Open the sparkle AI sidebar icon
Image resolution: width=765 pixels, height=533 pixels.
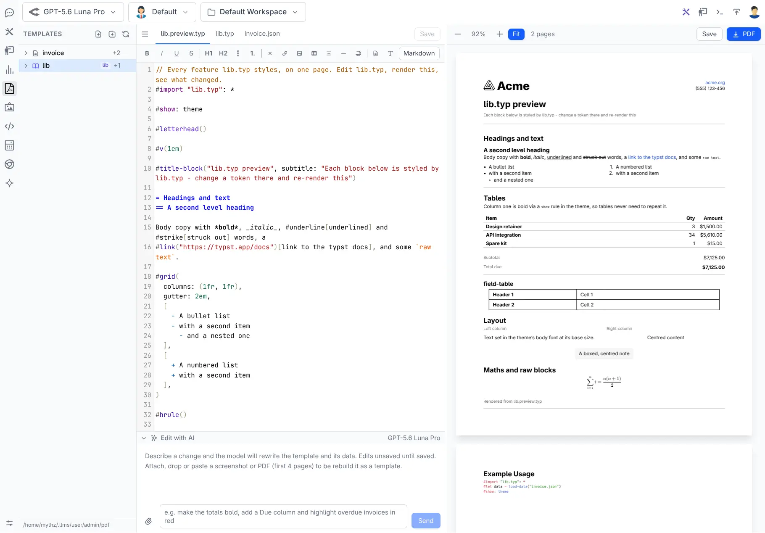9,183
